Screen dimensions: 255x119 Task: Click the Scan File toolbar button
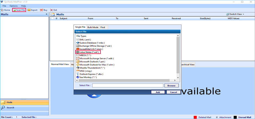coord(19,10)
